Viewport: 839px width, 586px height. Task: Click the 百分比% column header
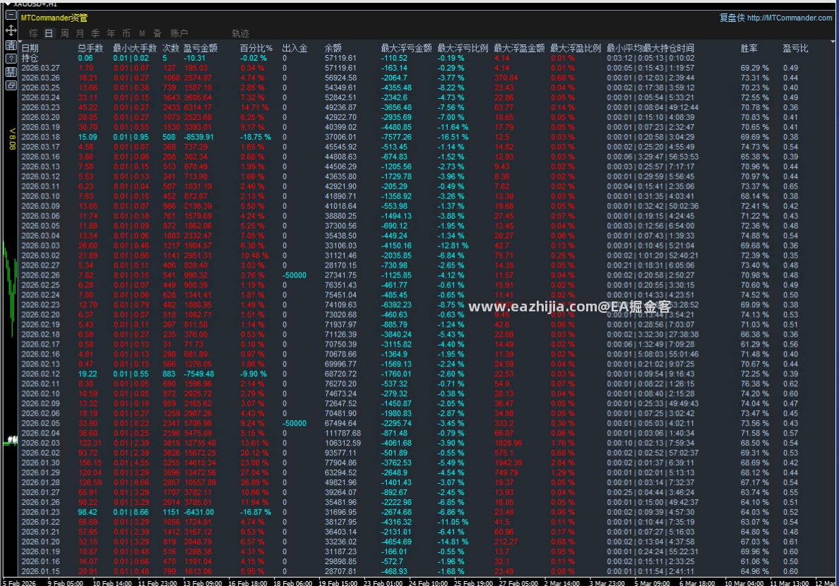tap(256, 48)
